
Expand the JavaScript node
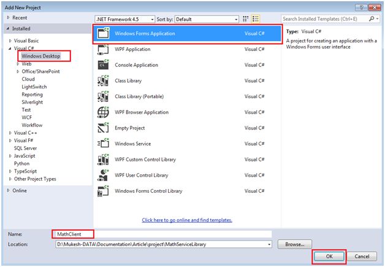[10, 156]
